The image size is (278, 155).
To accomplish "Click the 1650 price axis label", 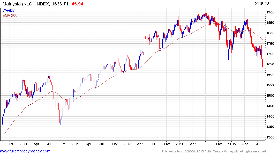I will (x=271, y=64).
